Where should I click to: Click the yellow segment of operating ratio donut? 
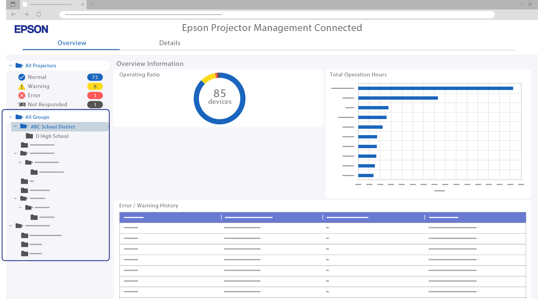[x=208, y=78]
